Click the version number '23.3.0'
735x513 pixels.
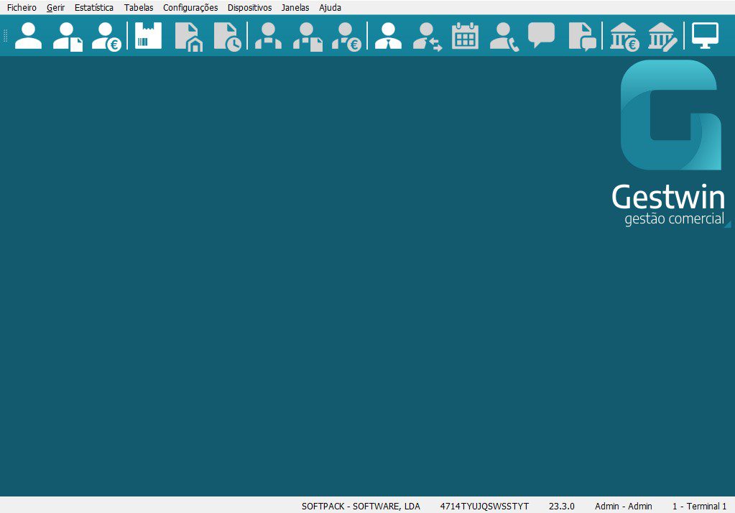(562, 507)
